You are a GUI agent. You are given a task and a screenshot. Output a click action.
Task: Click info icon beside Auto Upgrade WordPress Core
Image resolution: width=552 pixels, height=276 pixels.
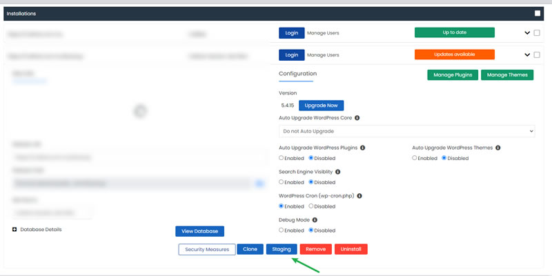[x=357, y=118]
